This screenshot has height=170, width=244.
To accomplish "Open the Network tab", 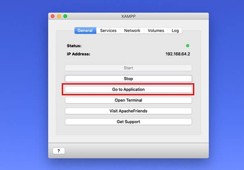I will pyautogui.click(x=132, y=31).
